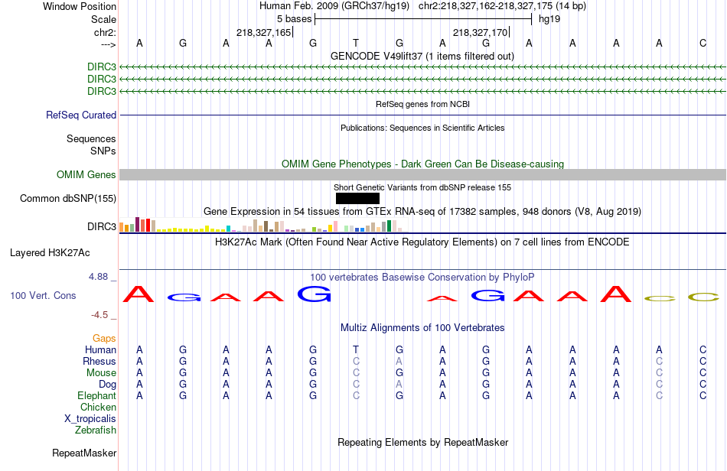The width and height of the screenshot is (727, 471).
Task: Click the strand direction arrow label
Action: point(109,44)
